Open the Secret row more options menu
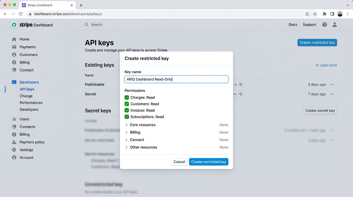Screen dimensions: 353x197 (x=332, y=94)
